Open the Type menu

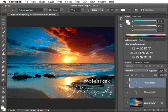60,2
